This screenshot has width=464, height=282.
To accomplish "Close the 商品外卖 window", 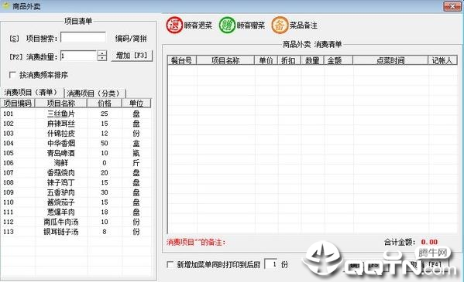I will point(452,6).
